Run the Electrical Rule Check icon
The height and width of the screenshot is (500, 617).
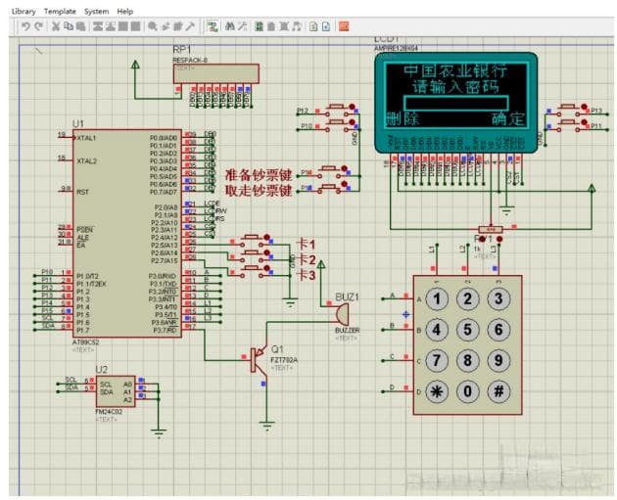pos(326,26)
